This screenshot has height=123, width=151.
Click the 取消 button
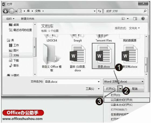(x=135, y=89)
